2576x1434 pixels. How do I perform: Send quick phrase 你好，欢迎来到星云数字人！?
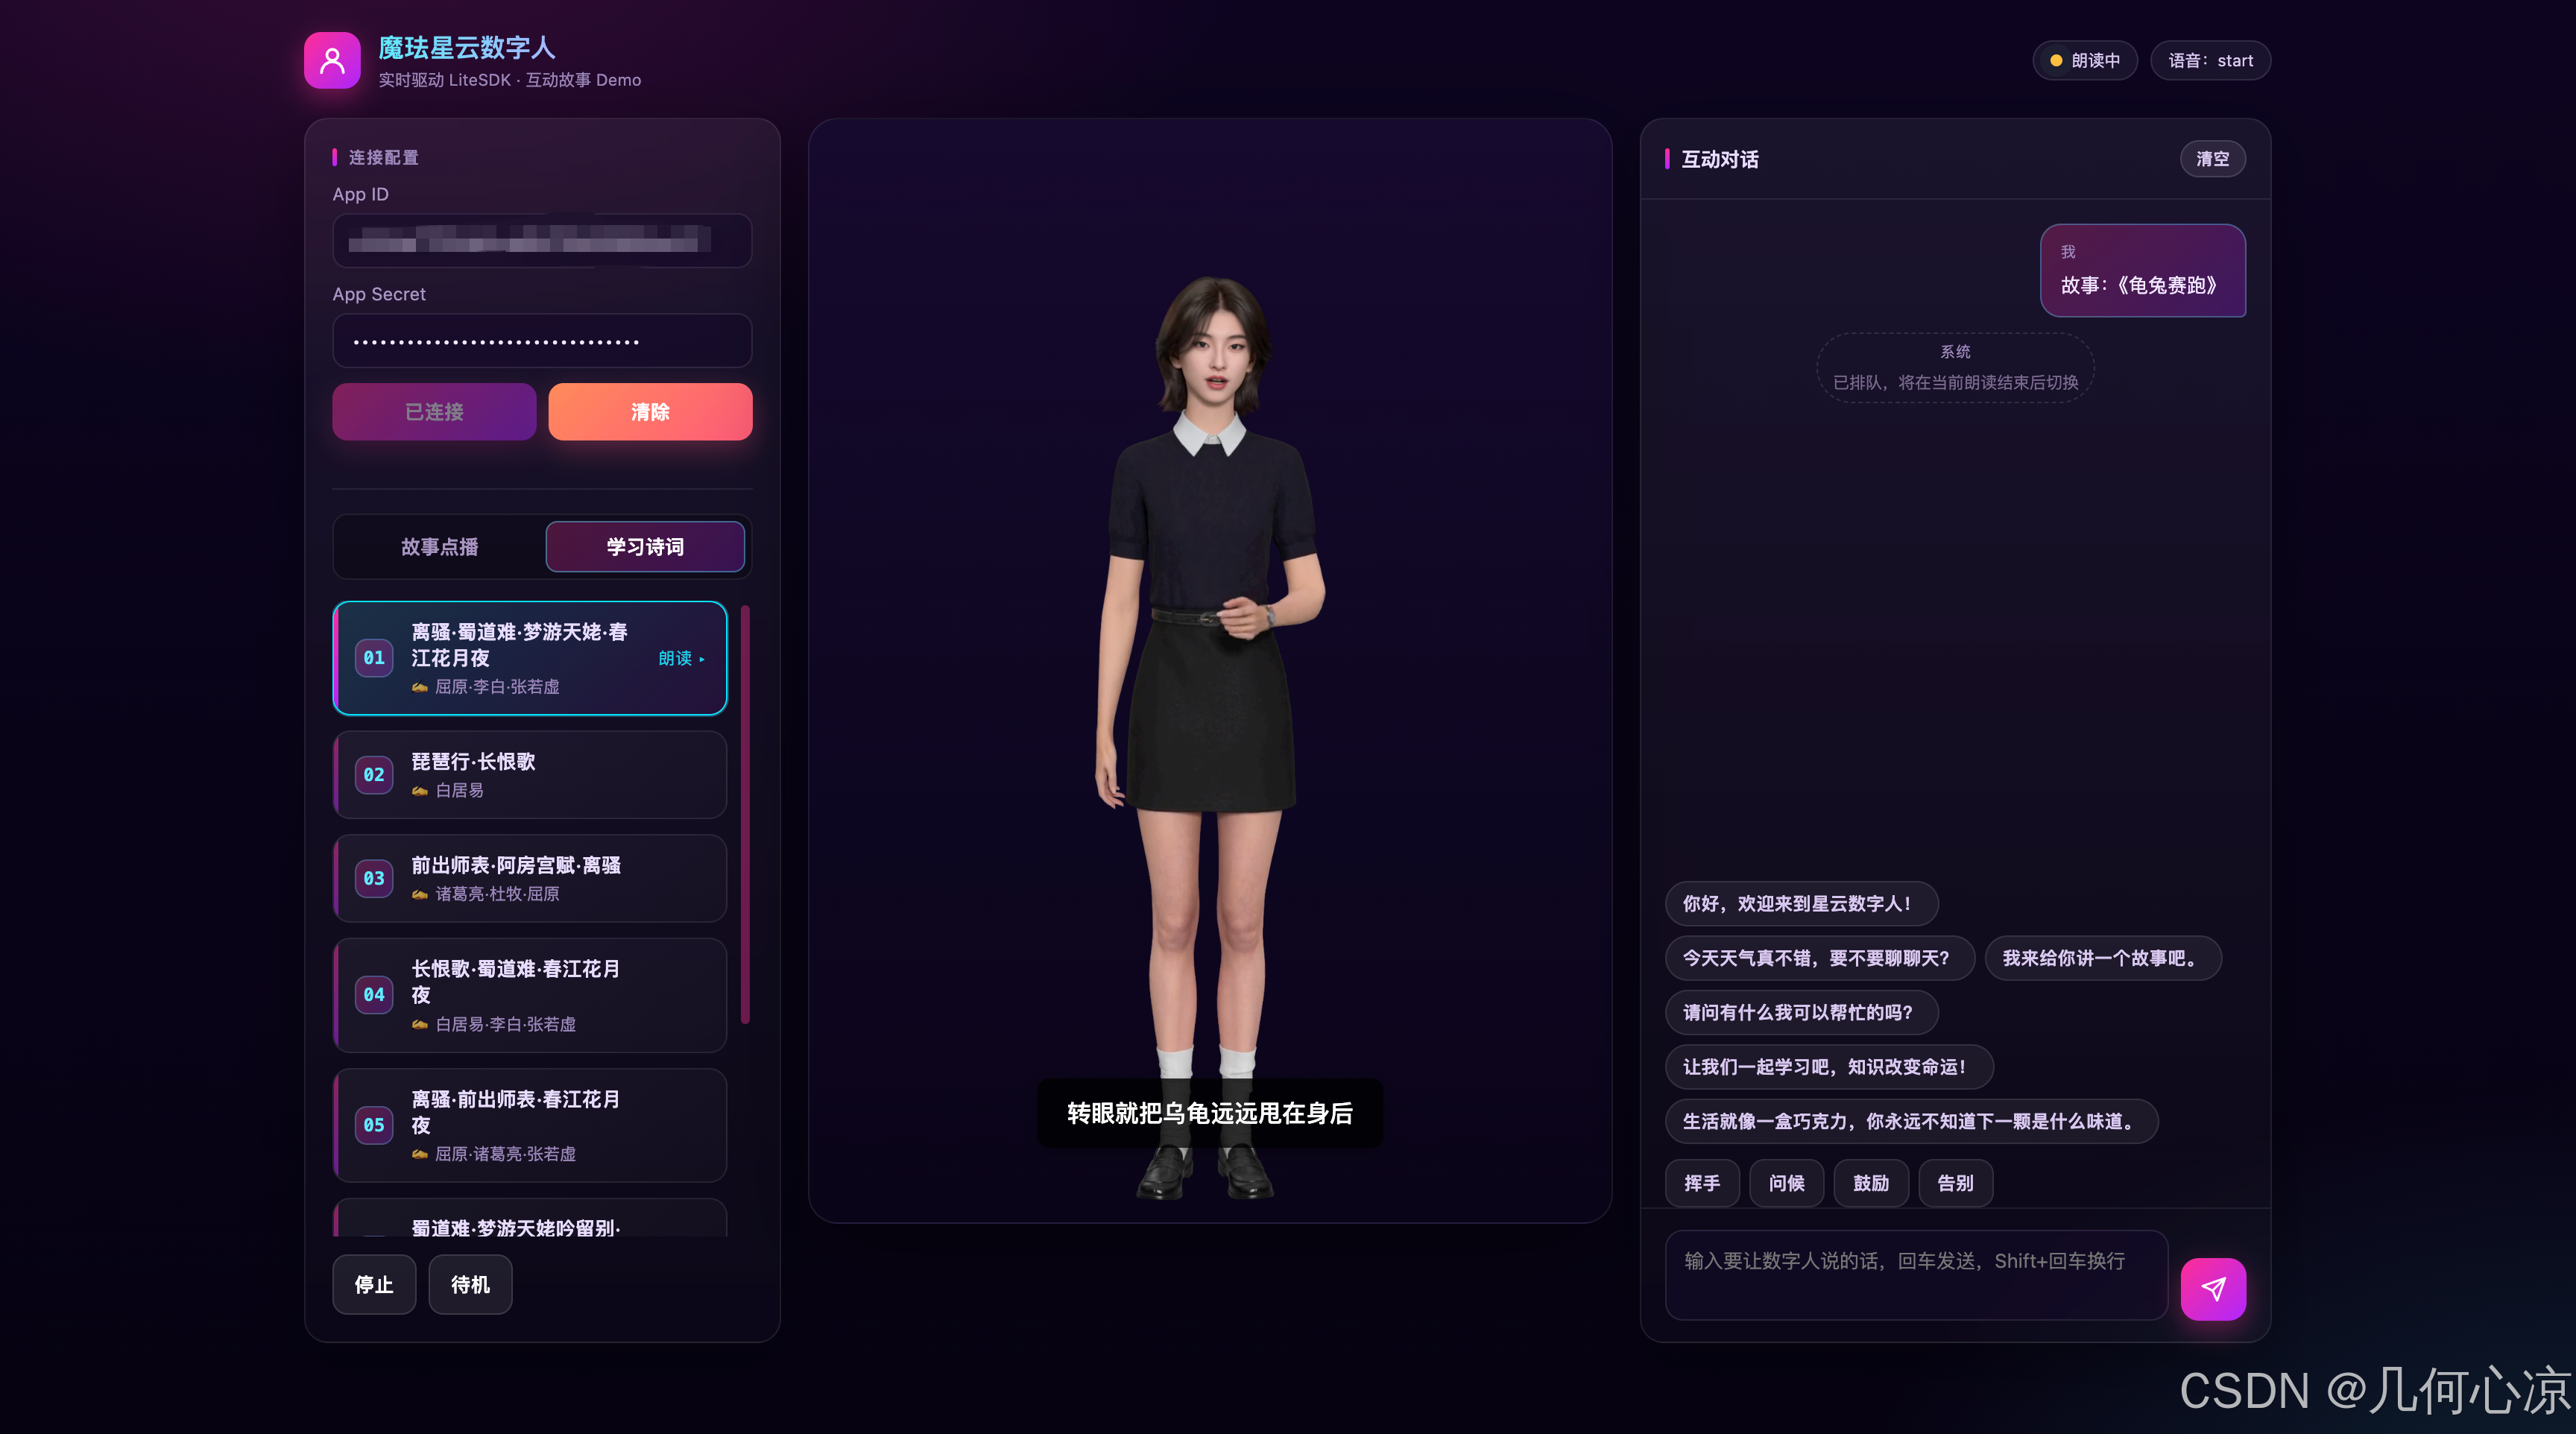(1801, 904)
